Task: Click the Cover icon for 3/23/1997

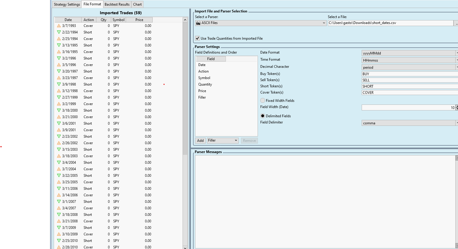Action: [x=59, y=78]
